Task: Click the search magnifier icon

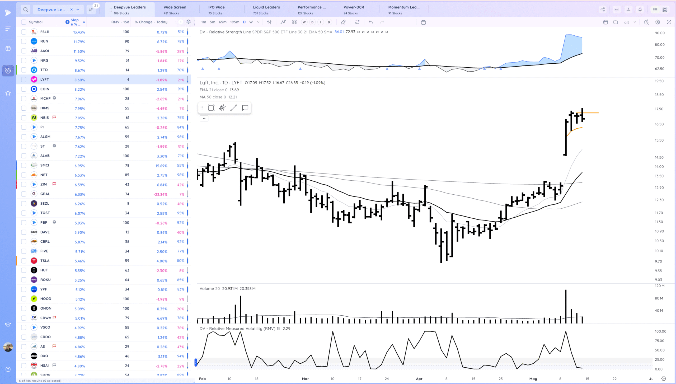Action: (25, 10)
